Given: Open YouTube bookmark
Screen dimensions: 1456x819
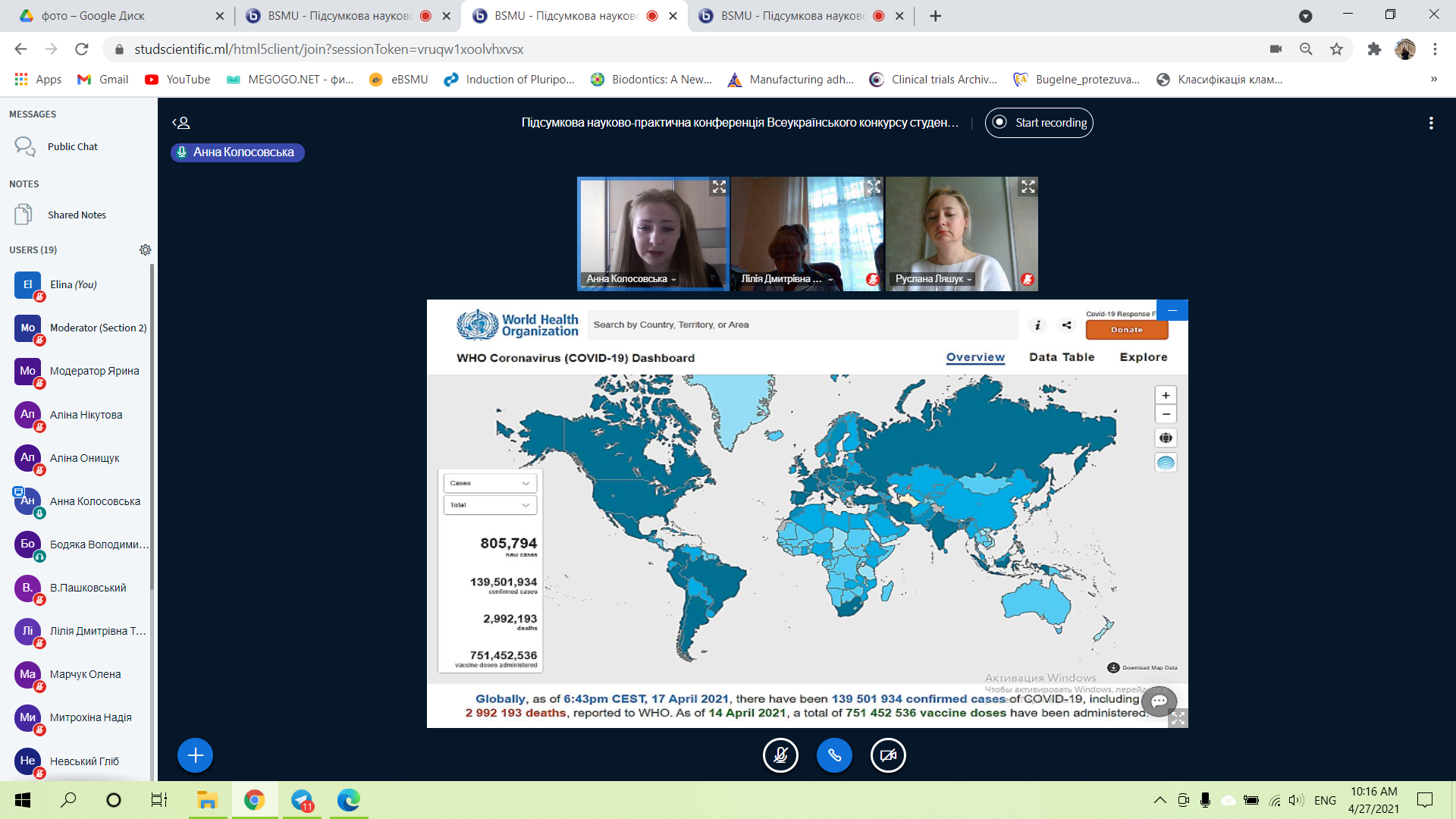Looking at the screenshot, I should pos(177,80).
